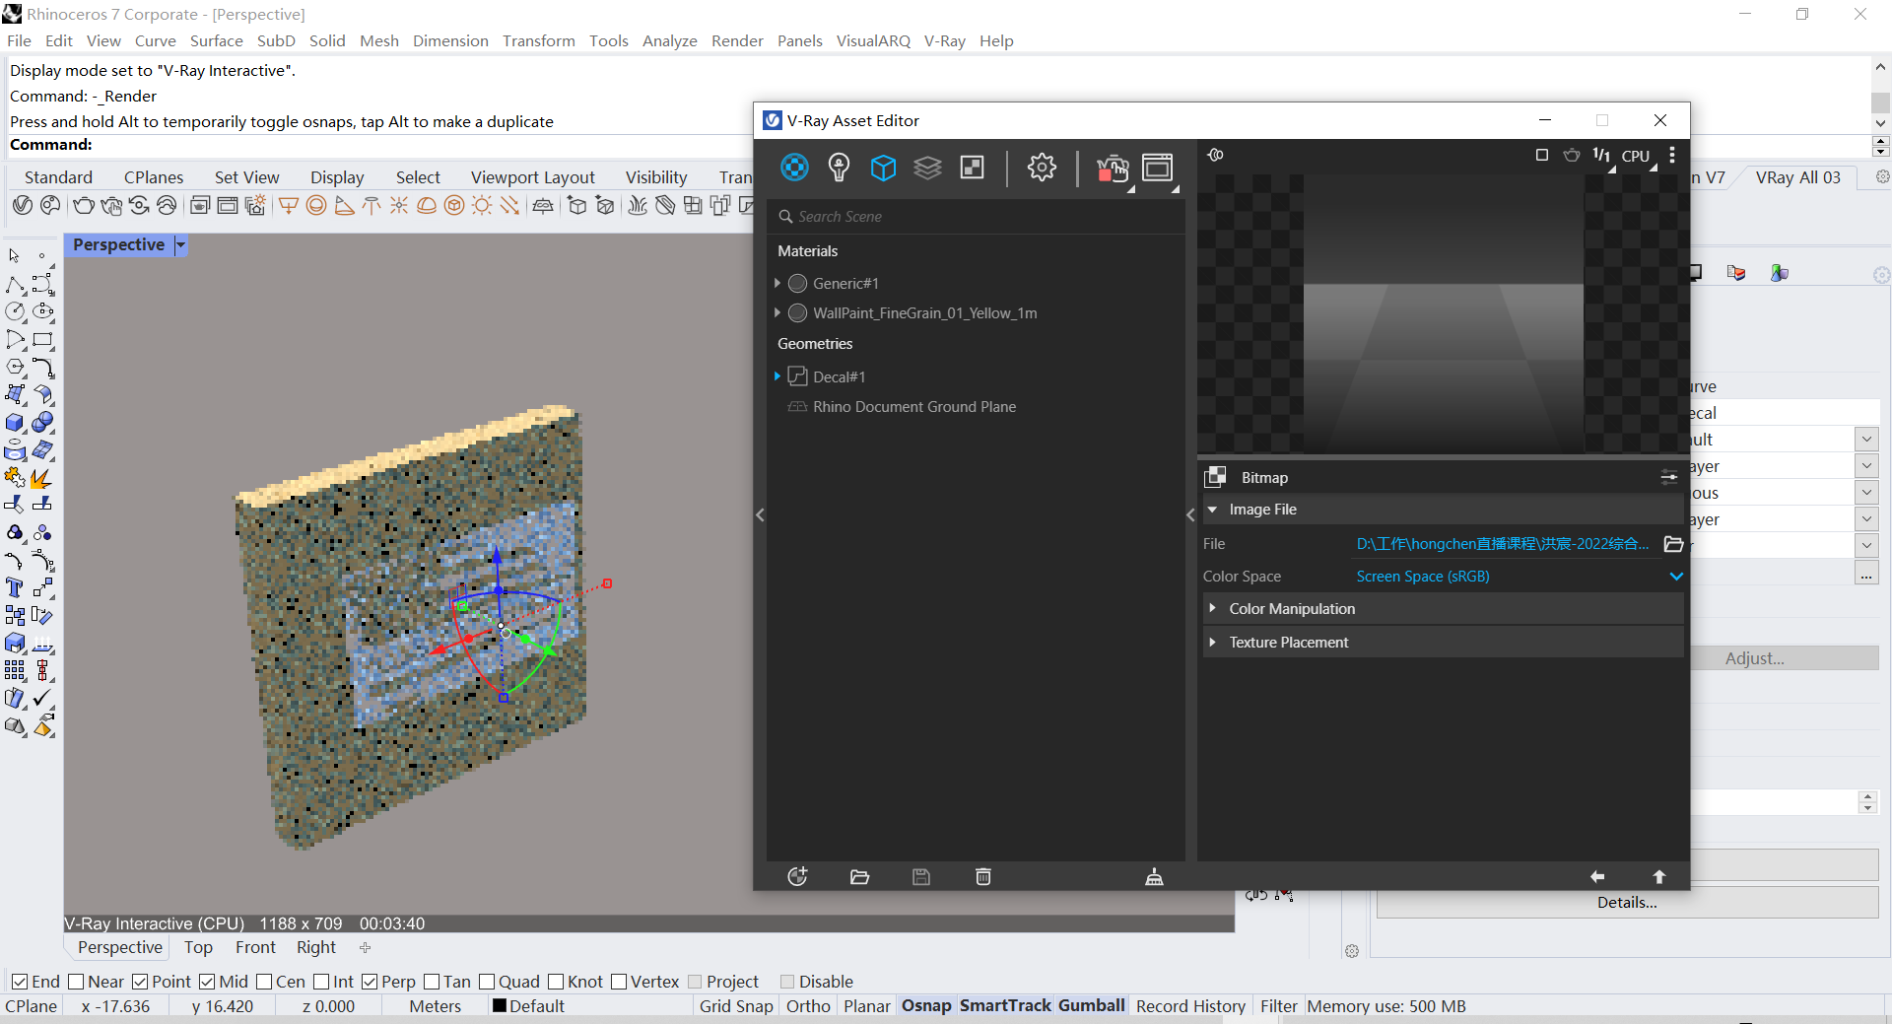This screenshot has width=1892, height=1024.
Task: Select Rhino Document Ground Plane item
Action: click(913, 406)
